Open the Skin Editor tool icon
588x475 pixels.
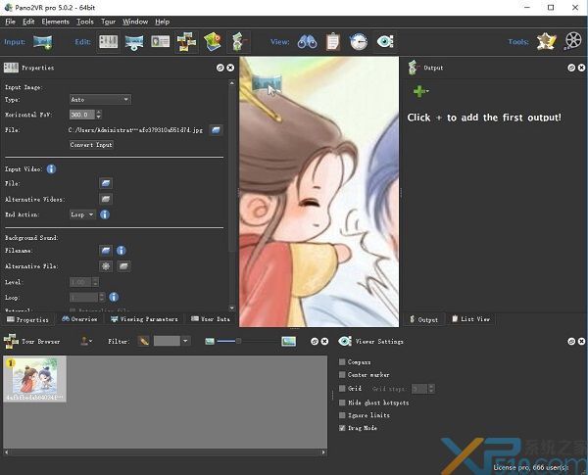click(x=547, y=41)
